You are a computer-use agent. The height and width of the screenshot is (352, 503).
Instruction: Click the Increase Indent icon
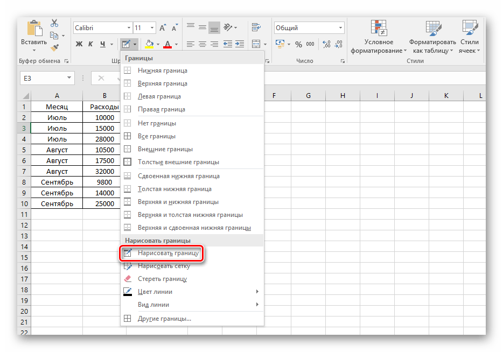pyautogui.click(x=239, y=44)
